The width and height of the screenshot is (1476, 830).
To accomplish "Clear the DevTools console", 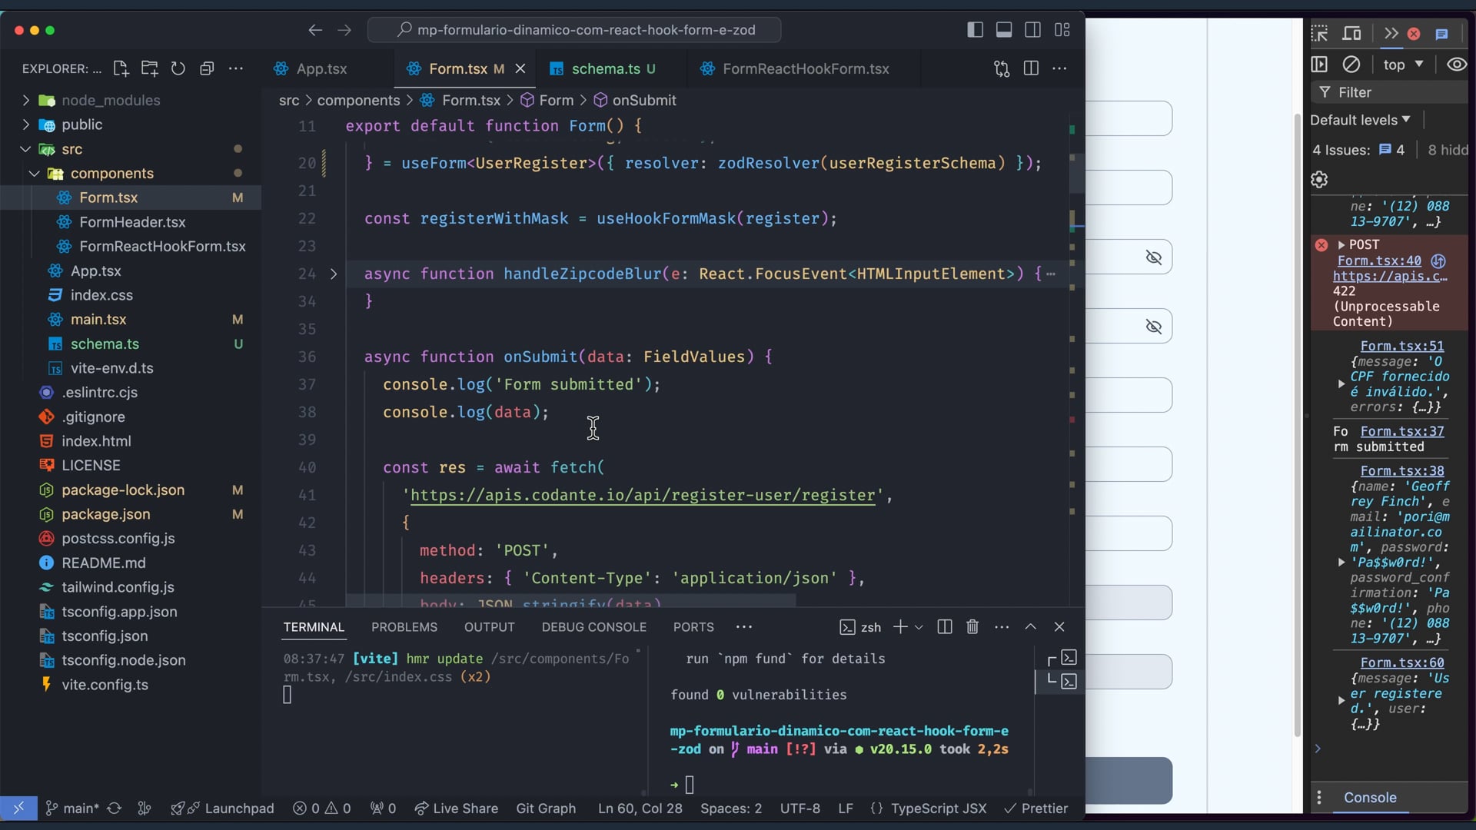I will point(1351,65).
